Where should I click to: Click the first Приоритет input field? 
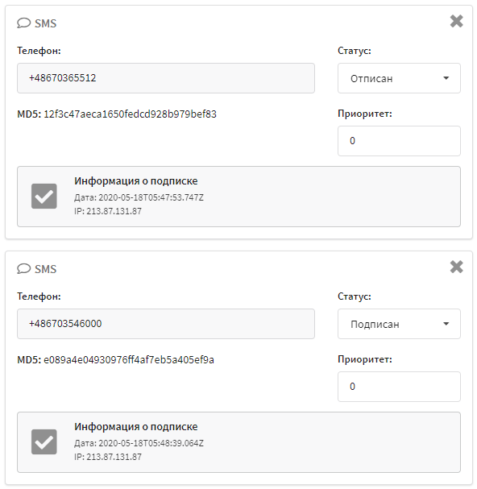click(399, 141)
